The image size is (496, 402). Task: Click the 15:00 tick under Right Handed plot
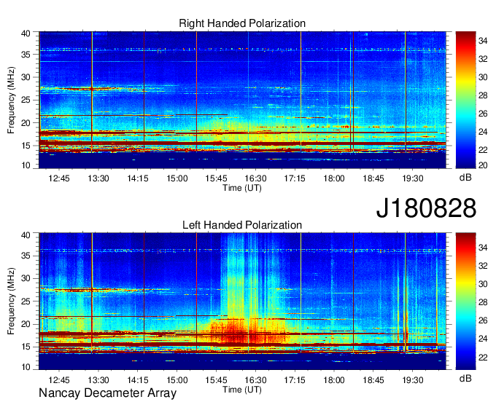177,178
